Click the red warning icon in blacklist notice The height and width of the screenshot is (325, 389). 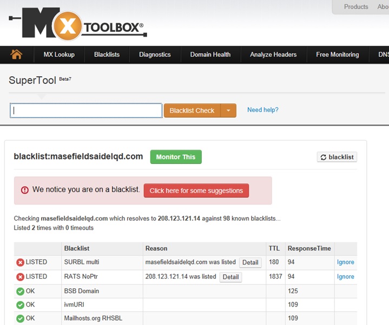coord(24,190)
